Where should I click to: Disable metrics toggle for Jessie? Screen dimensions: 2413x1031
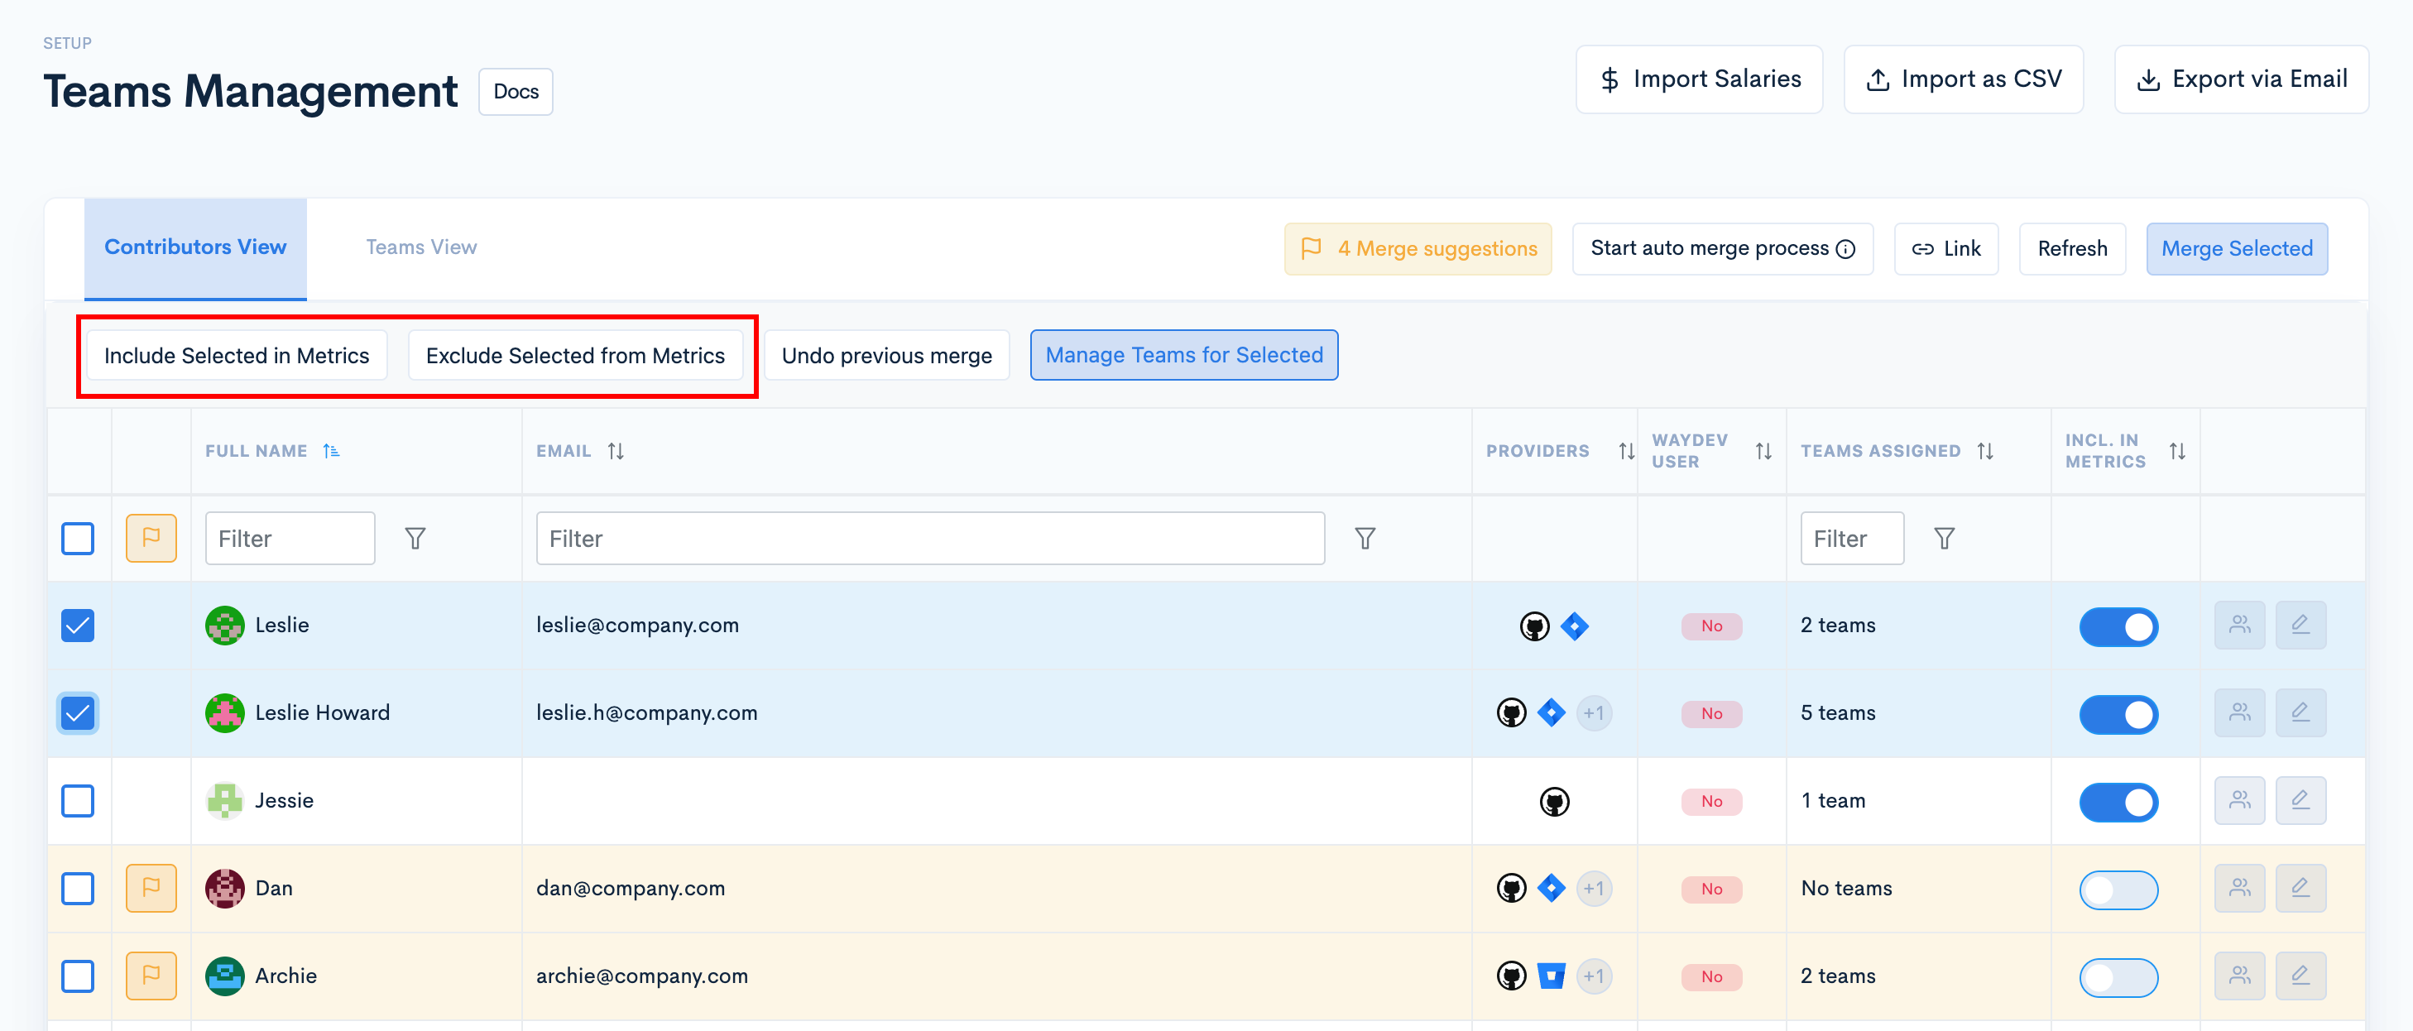coord(2119,803)
